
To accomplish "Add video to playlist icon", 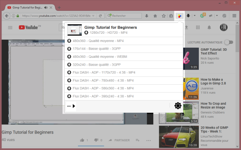I will (x=137, y=140).
